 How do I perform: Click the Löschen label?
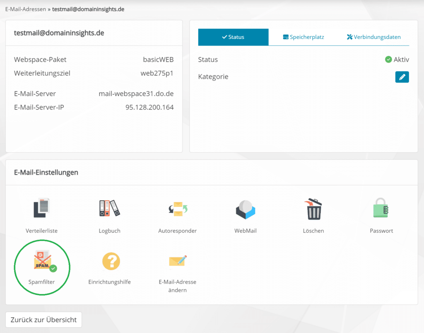tap(313, 231)
